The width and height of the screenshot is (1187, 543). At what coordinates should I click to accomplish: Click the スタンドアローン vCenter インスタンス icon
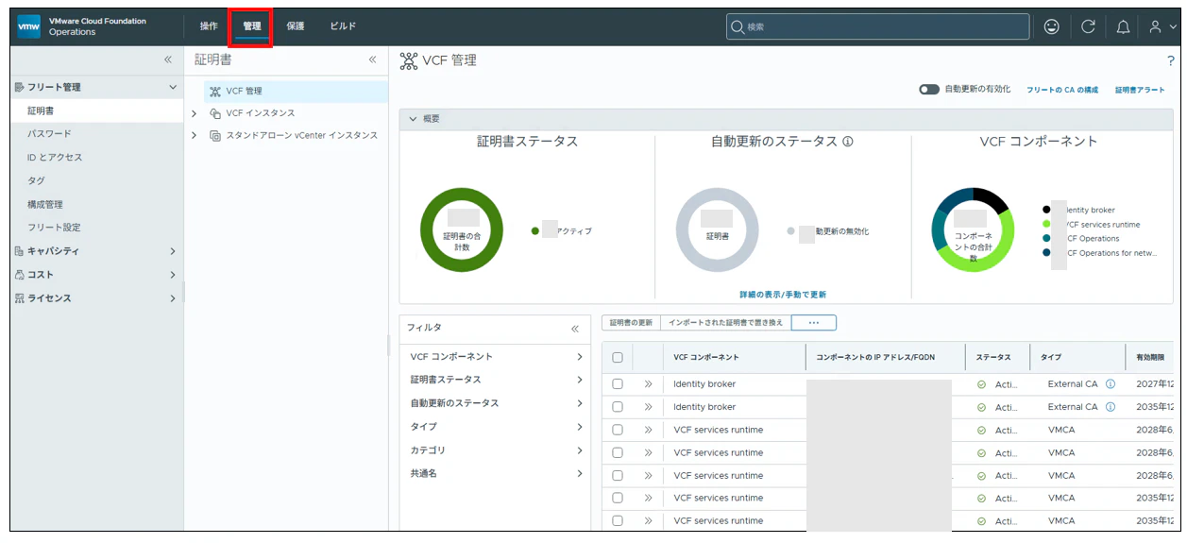click(x=214, y=135)
